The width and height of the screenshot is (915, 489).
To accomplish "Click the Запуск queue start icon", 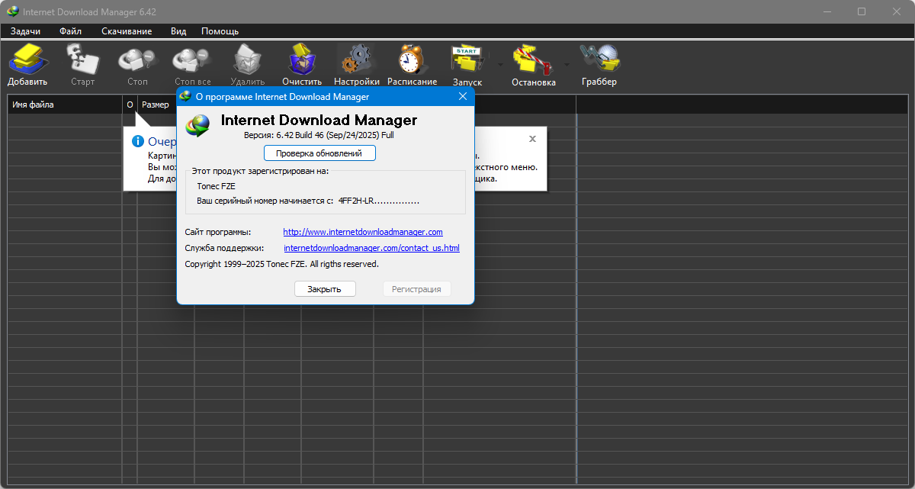I will click(x=467, y=60).
